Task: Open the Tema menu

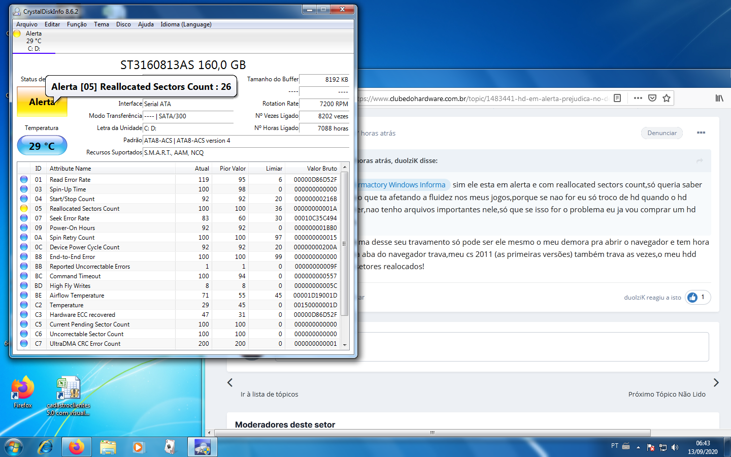Action: pos(102,24)
